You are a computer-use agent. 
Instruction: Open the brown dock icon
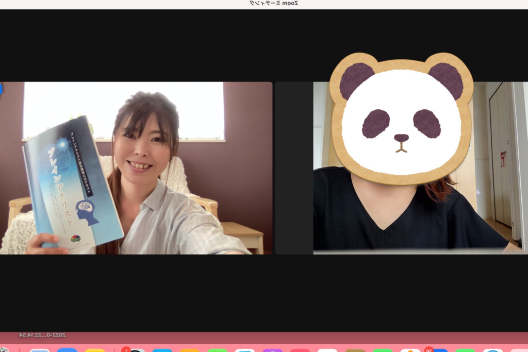(x=355, y=350)
